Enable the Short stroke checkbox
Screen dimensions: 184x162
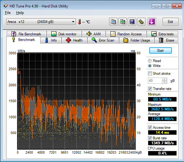pos(150,74)
